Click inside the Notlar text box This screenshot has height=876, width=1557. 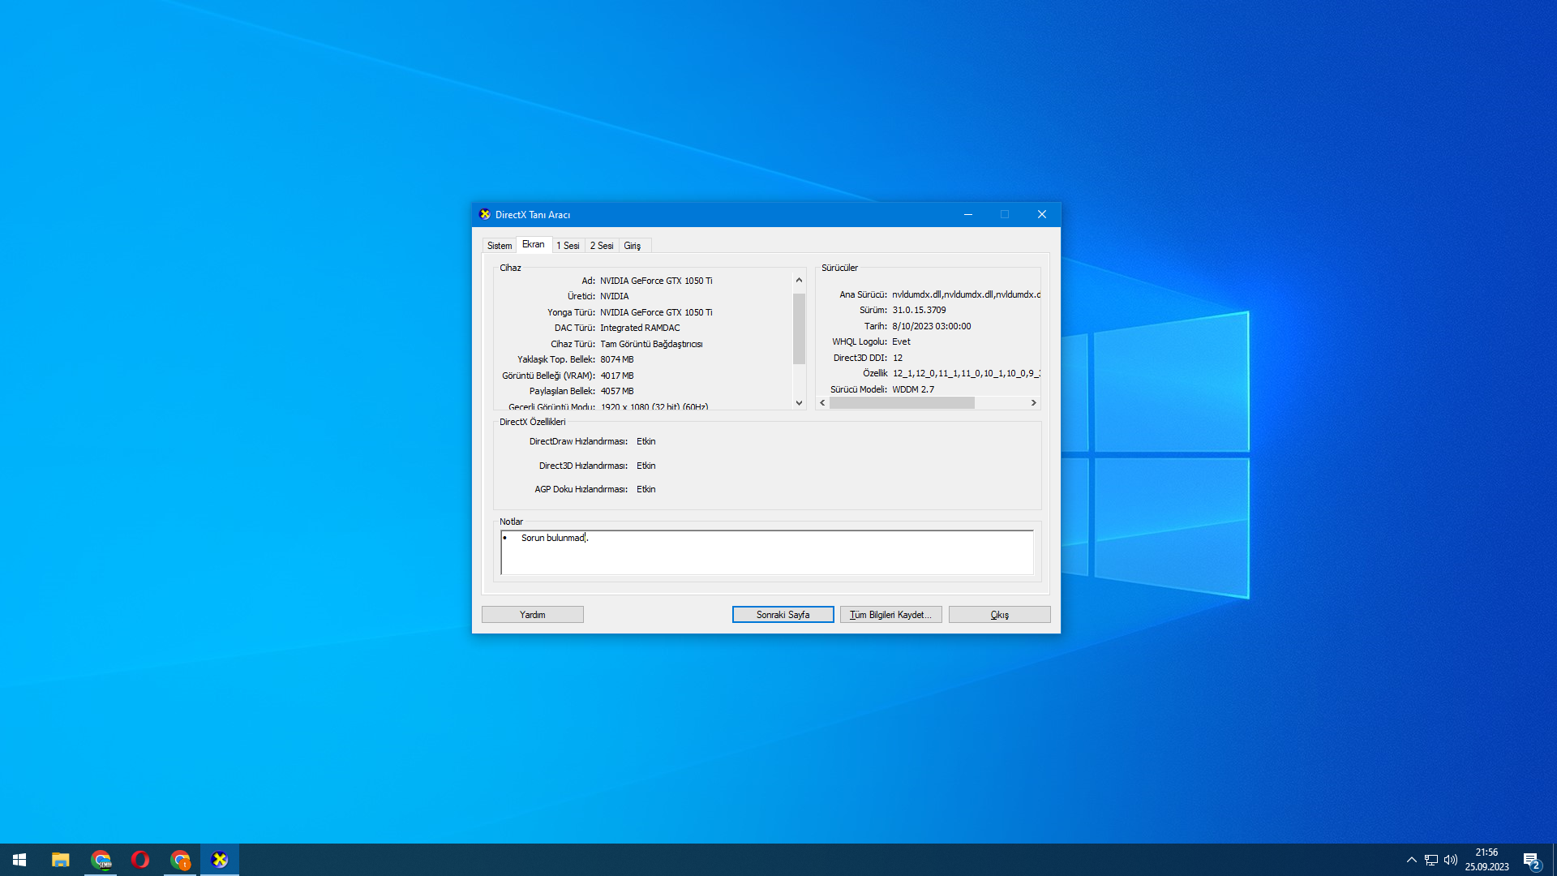767,553
